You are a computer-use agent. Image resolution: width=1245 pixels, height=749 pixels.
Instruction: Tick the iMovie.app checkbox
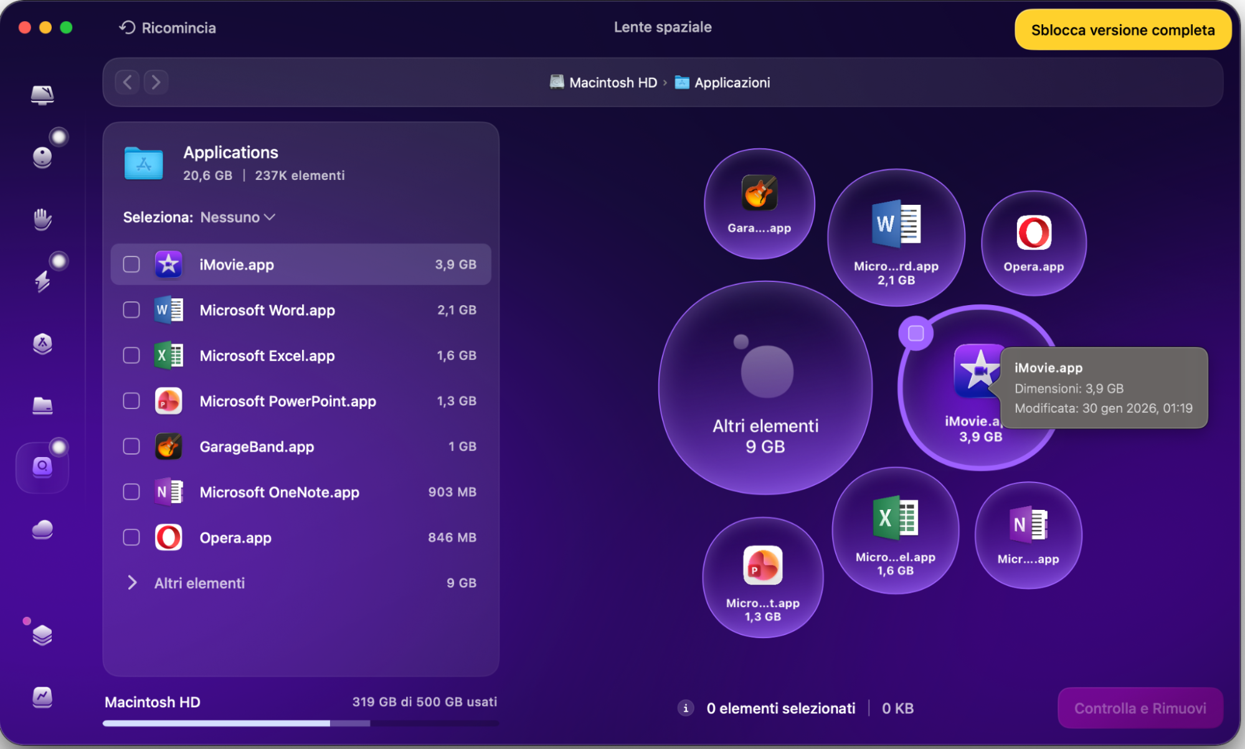[x=131, y=265]
